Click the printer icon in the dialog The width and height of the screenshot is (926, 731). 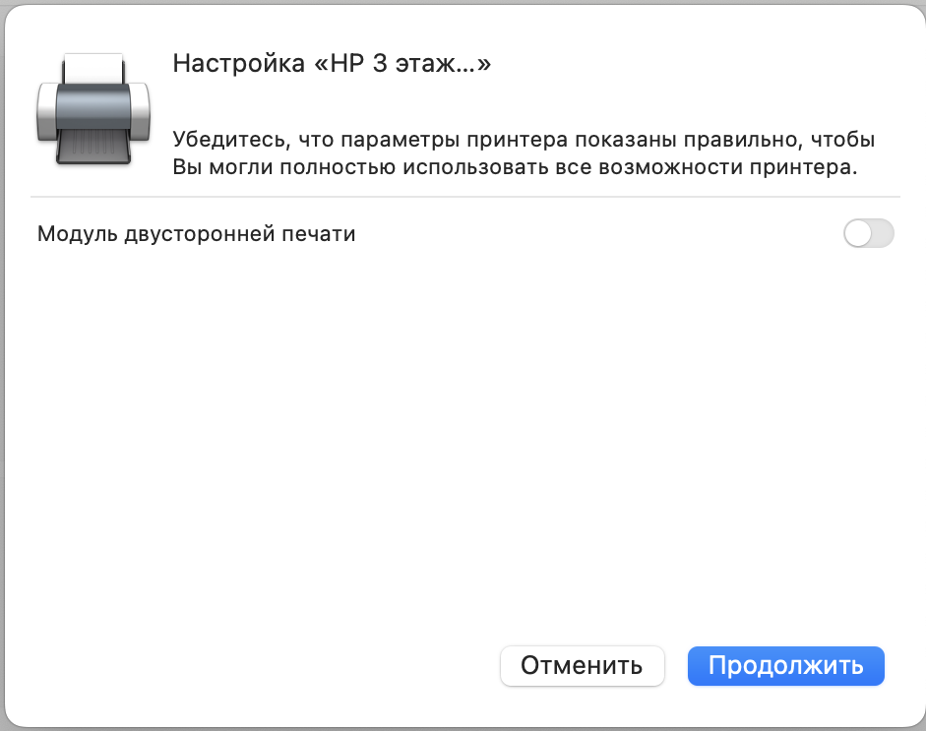tap(93, 108)
